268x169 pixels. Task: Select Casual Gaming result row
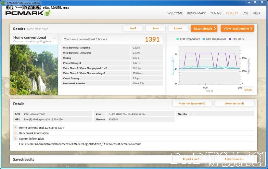[x=112, y=78]
